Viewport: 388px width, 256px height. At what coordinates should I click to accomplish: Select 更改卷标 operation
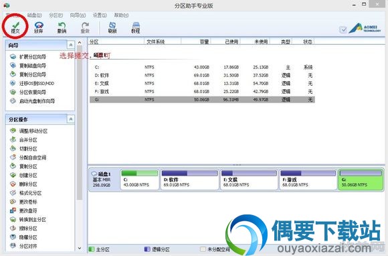click(x=23, y=202)
